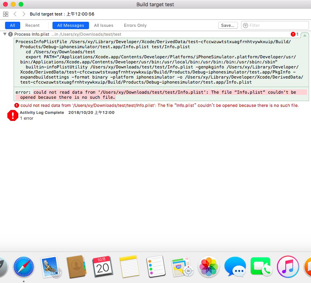Click red error icon next to issue message

(17, 105)
